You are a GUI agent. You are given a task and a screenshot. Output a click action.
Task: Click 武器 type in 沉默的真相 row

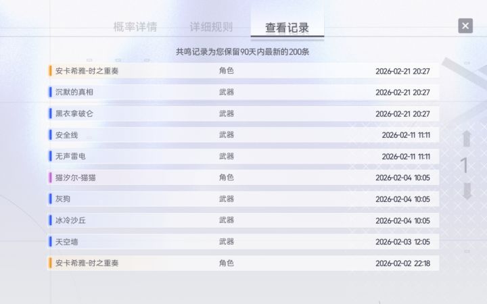(227, 92)
